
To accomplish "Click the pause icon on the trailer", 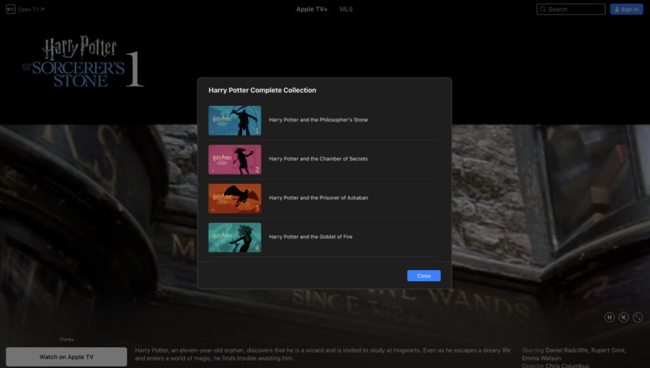I will (609, 317).
